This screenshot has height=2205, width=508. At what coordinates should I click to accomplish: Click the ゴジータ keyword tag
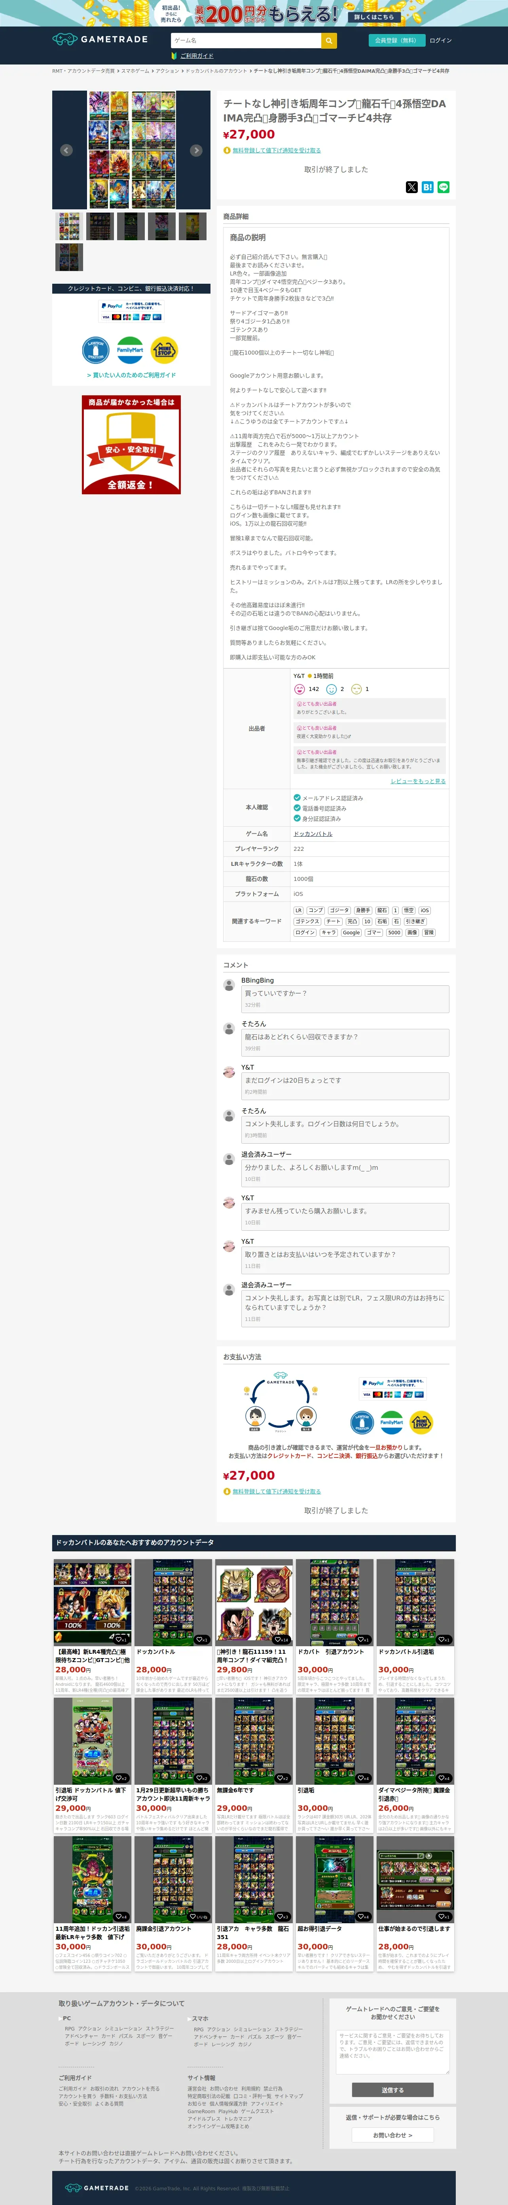339,910
